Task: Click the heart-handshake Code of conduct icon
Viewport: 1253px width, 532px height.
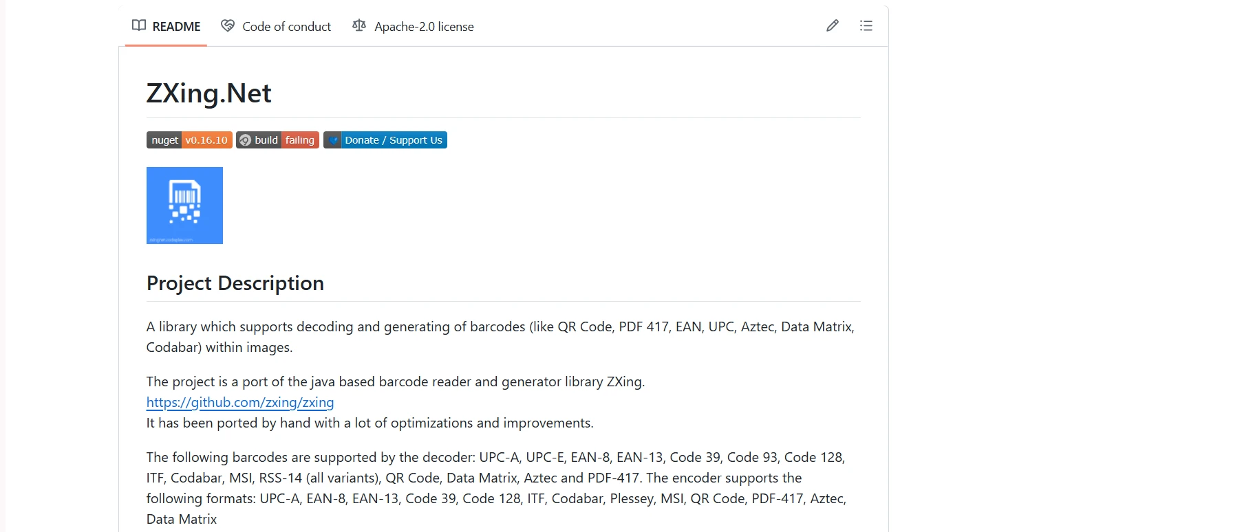Action: (228, 26)
